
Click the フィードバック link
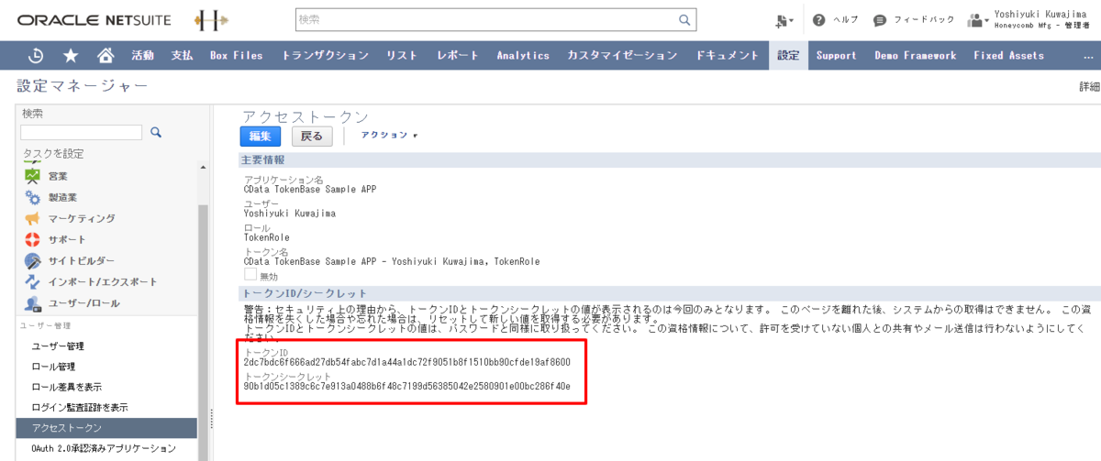[924, 20]
